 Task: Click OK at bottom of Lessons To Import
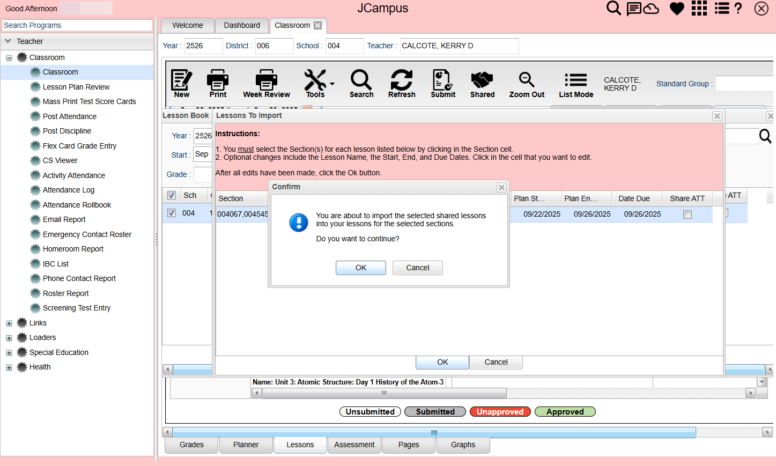442,362
